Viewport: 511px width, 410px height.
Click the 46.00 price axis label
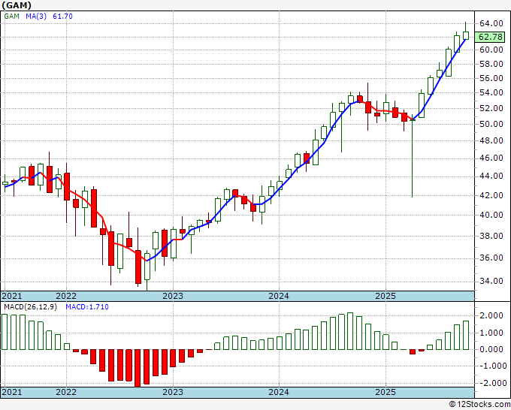pyautogui.click(x=491, y=158)
